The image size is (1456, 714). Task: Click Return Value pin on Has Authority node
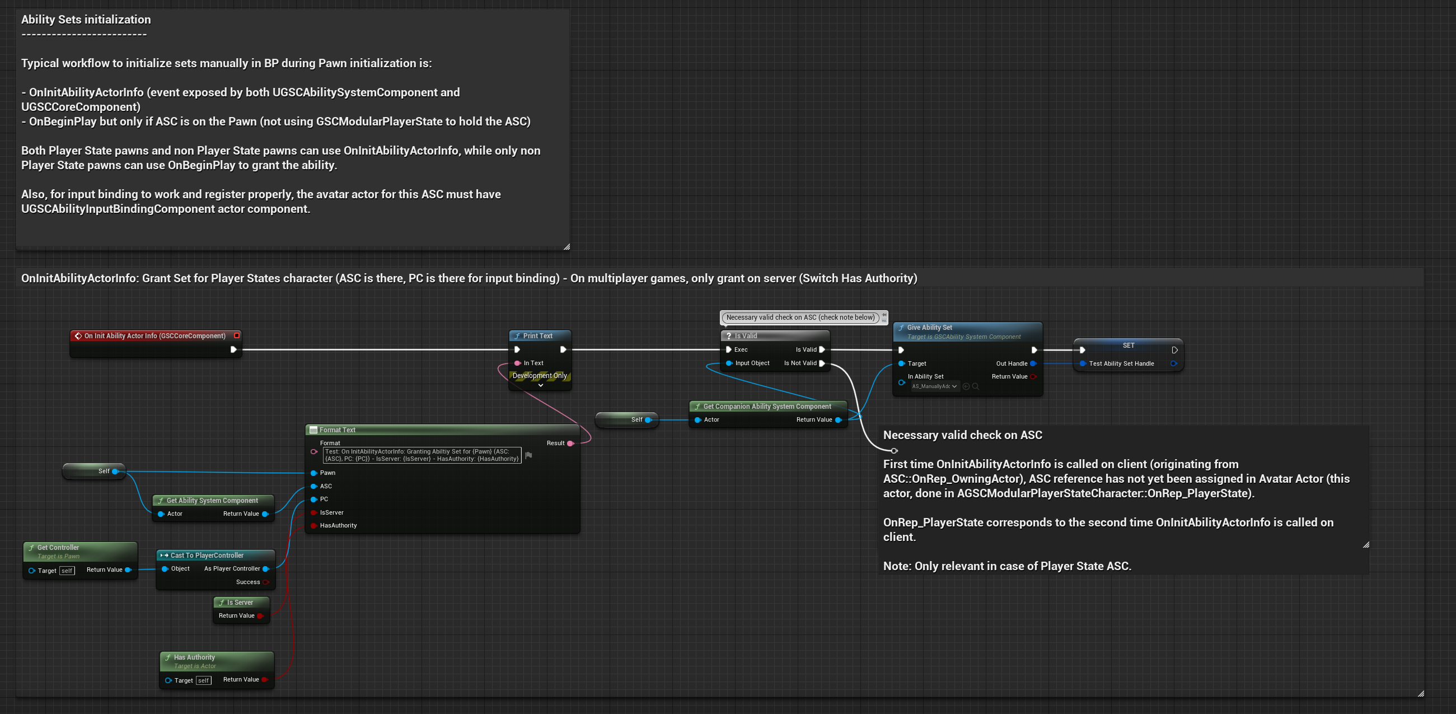[265, 679]
